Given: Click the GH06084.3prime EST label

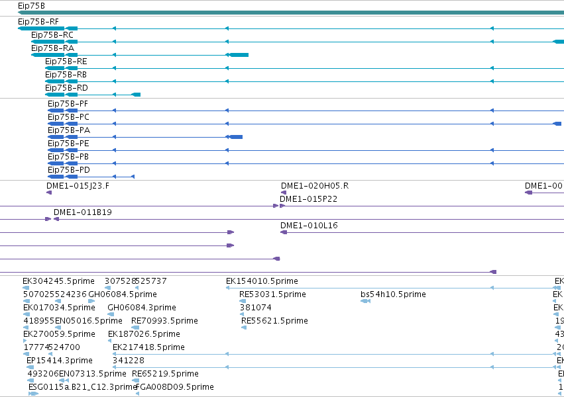Looking at the screenshot, I should point(142,308).
